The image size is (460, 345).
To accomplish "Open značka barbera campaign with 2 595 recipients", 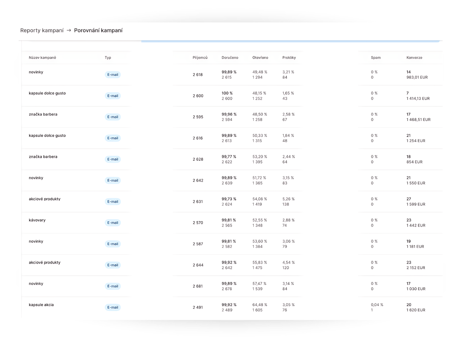I will [43, 114].
